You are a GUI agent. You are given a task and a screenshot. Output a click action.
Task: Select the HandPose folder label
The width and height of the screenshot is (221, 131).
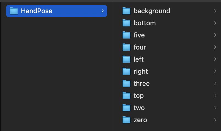tap(37, 11)
